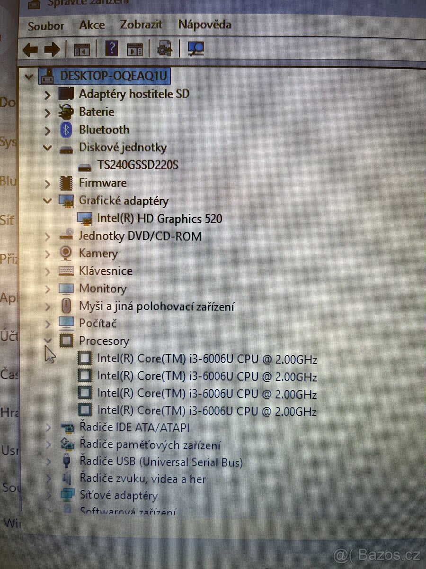Open the Zobrazit menu
Screen dimensions: 426x569
pos(141,26)
